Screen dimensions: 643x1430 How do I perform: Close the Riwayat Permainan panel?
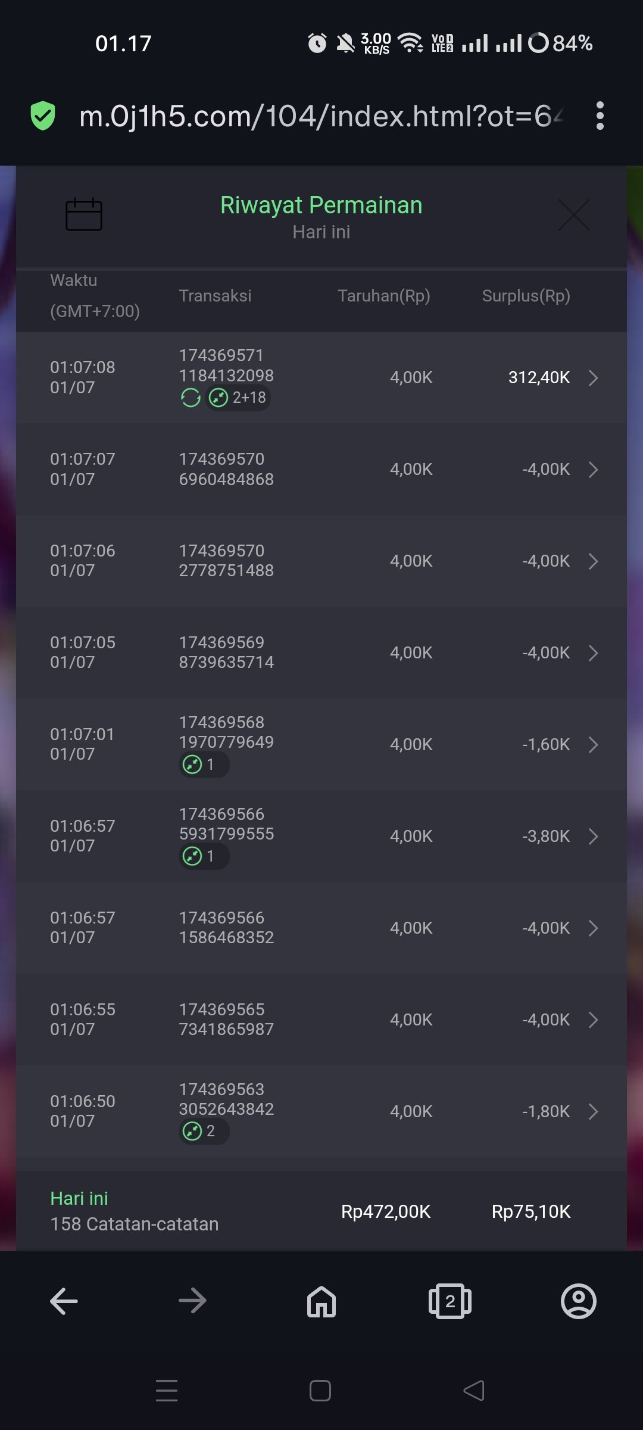click(574, 214)
